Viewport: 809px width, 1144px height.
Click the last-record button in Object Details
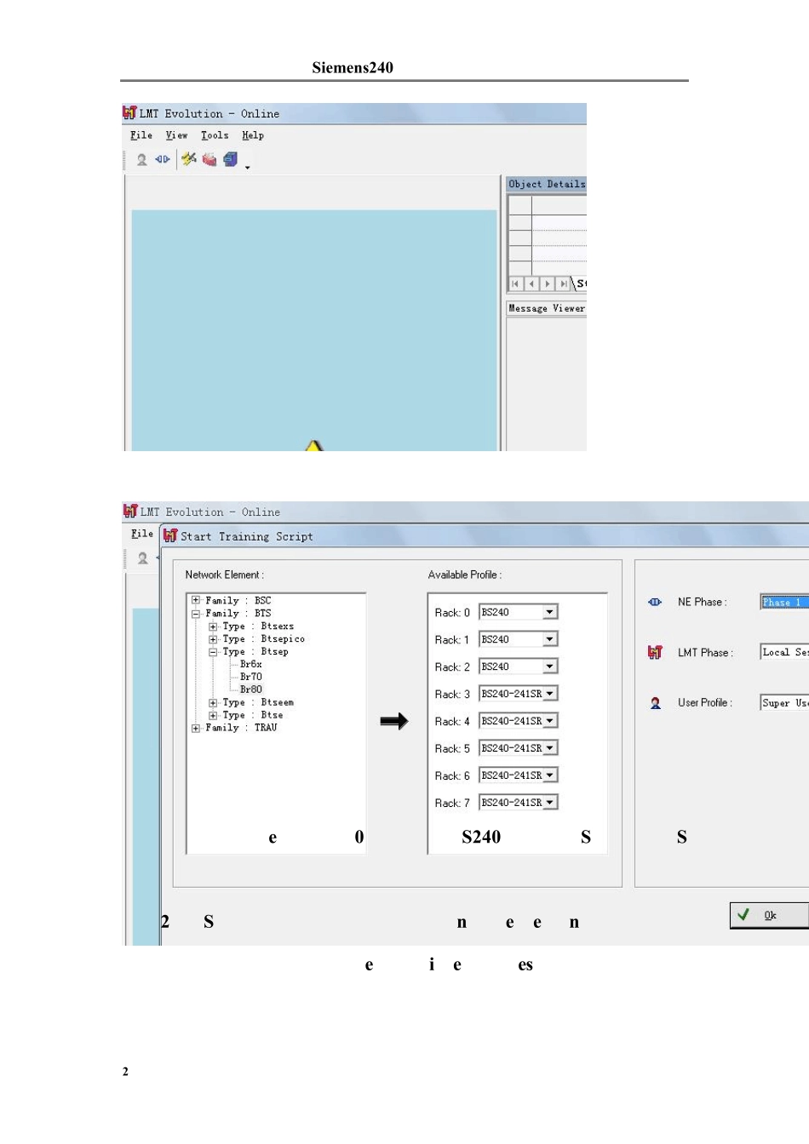[564, 283]
